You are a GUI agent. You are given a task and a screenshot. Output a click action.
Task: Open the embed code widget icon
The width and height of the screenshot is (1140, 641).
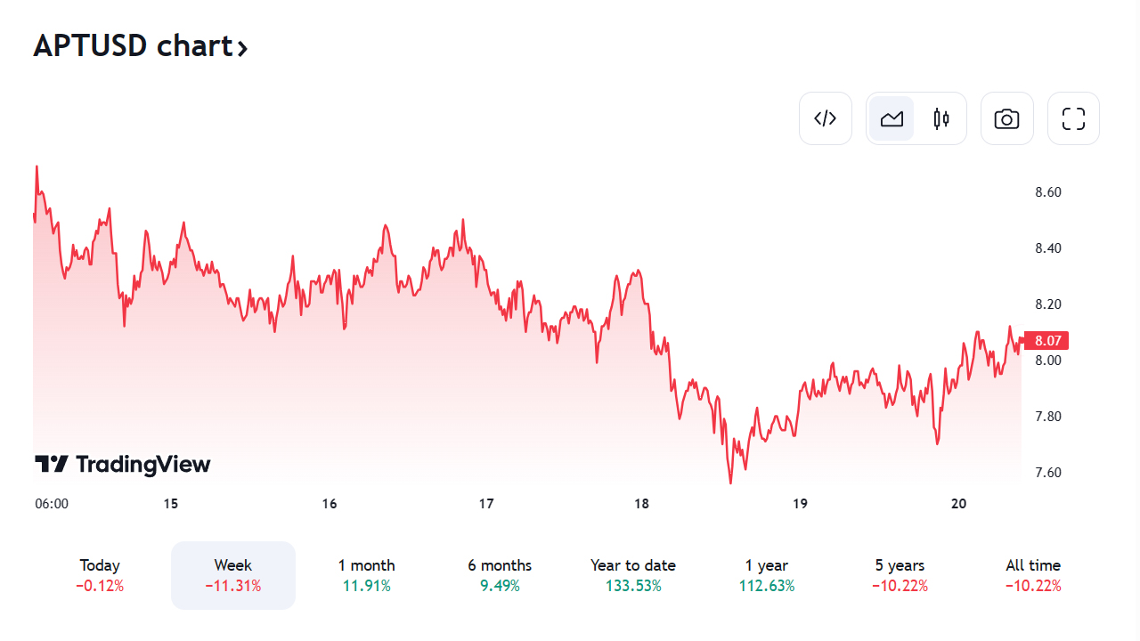pyautogui.click(x=826, y=118)
